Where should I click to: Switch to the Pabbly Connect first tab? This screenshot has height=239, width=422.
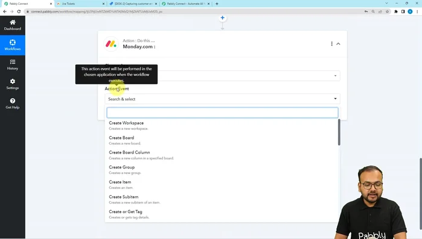[27, 4]
